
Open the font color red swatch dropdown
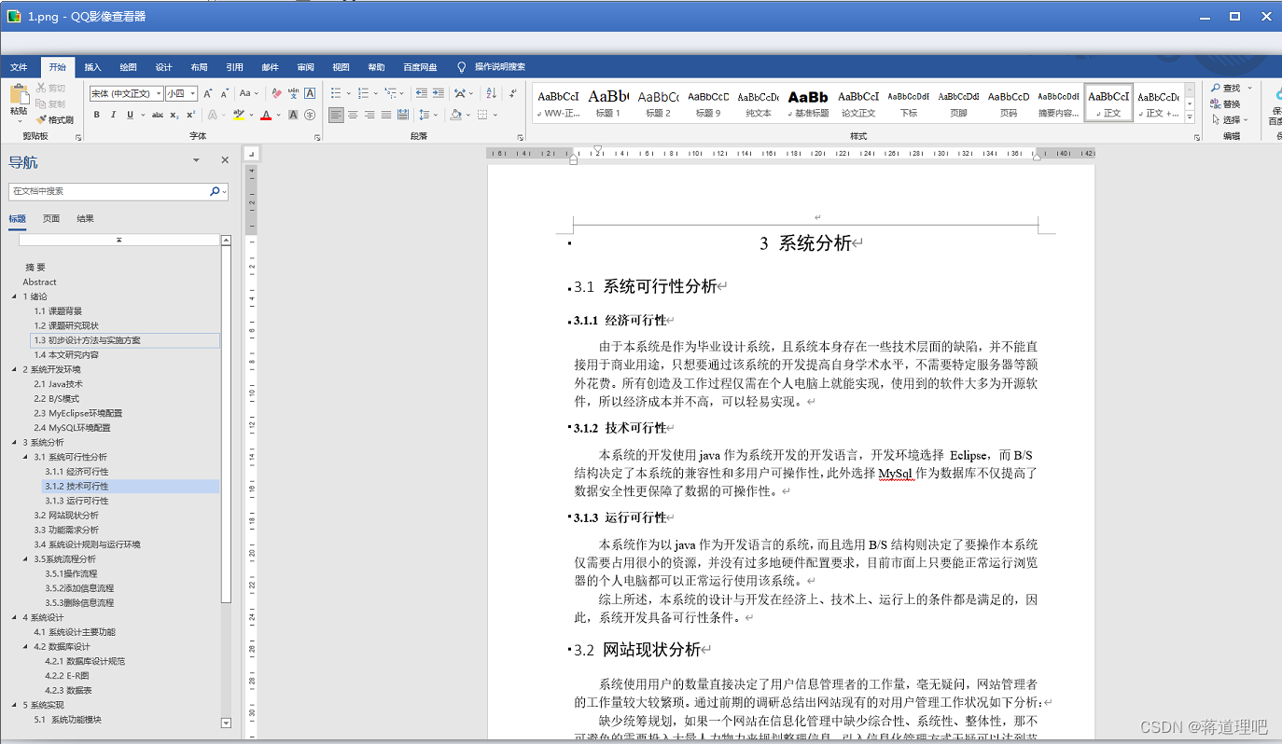coord(276,114)
